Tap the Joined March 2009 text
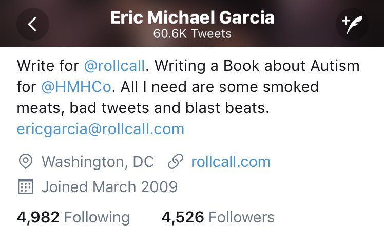The image size is (384, 244). tap(109, 186)
